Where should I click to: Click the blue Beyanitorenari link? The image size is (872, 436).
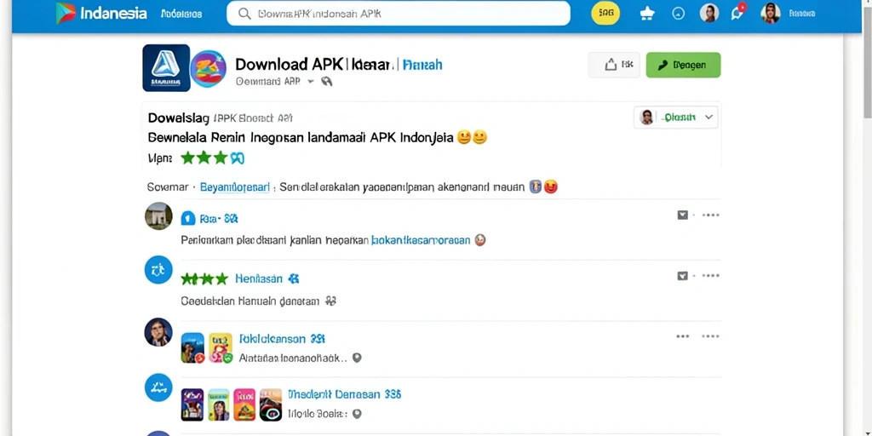[234, 187]
